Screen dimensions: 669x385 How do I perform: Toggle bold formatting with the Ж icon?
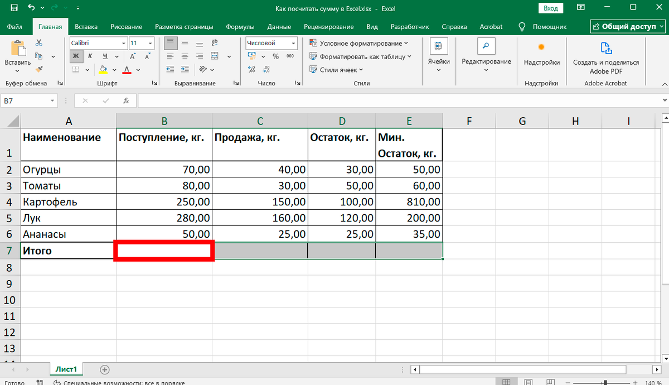click(76, 56)
